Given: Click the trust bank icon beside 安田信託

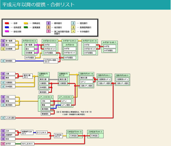Looking at the screenshot, I should (3, 61).
